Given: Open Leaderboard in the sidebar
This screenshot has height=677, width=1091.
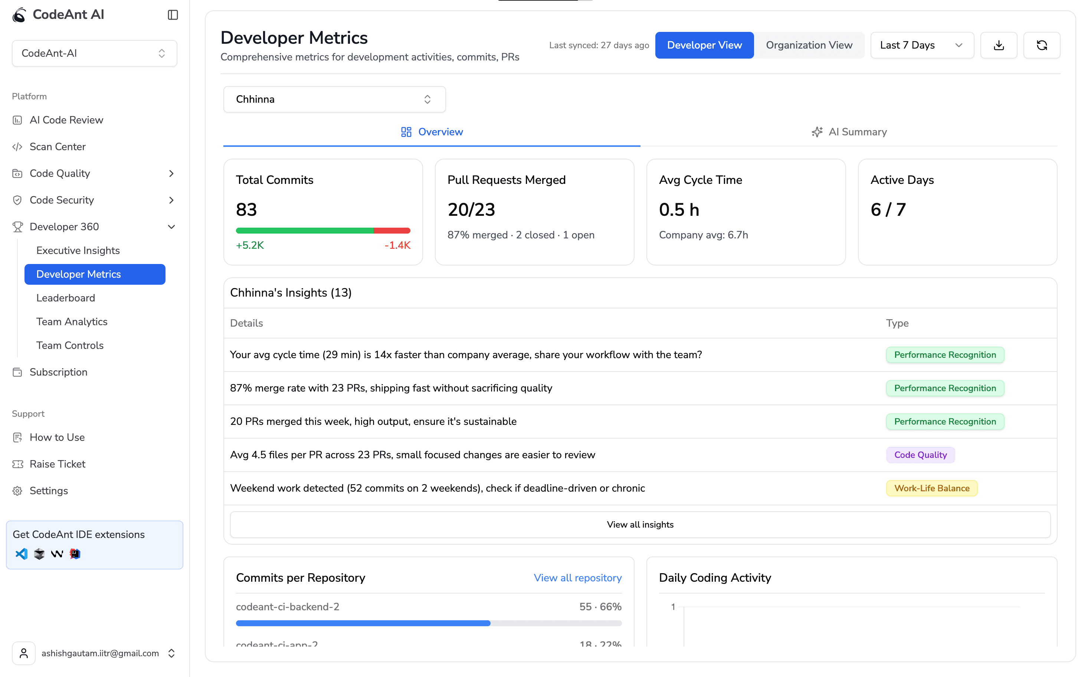Looking at the screenshot, I should coord(65,298).
